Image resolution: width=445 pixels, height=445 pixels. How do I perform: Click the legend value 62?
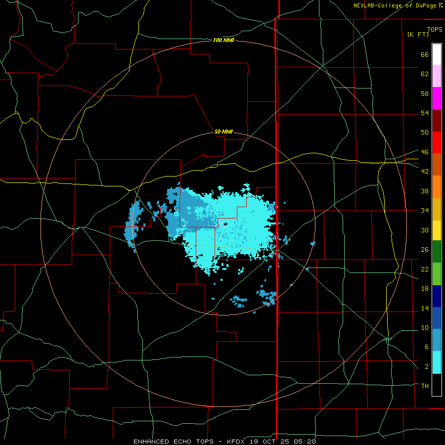point(425,74)
